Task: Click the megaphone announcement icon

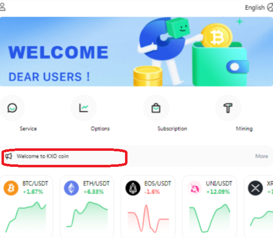Action: (x=8, y=156)
